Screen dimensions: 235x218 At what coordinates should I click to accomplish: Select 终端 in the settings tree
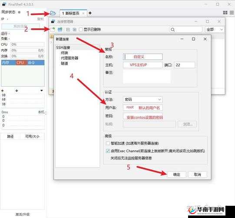[64, 53]
